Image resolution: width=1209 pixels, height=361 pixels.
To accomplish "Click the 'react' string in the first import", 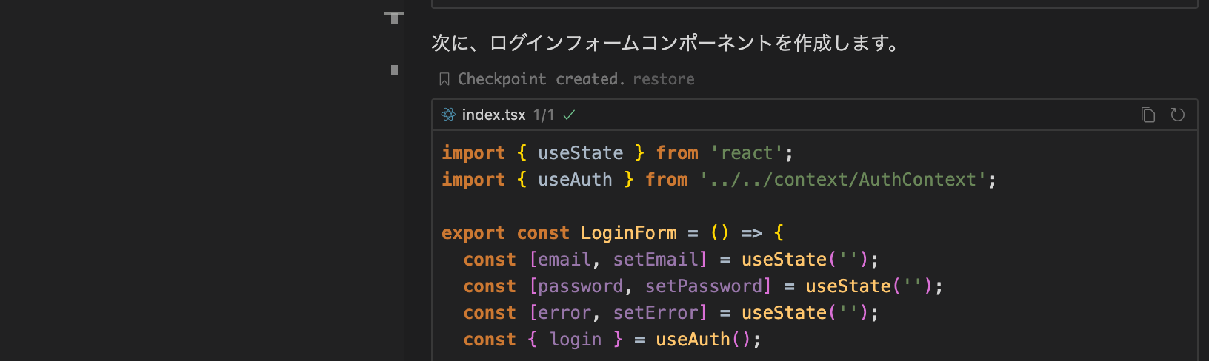I will coord(747,153).
